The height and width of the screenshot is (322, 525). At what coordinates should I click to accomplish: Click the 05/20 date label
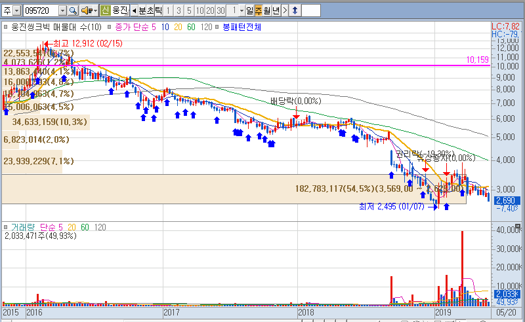[x=506, y=312]
